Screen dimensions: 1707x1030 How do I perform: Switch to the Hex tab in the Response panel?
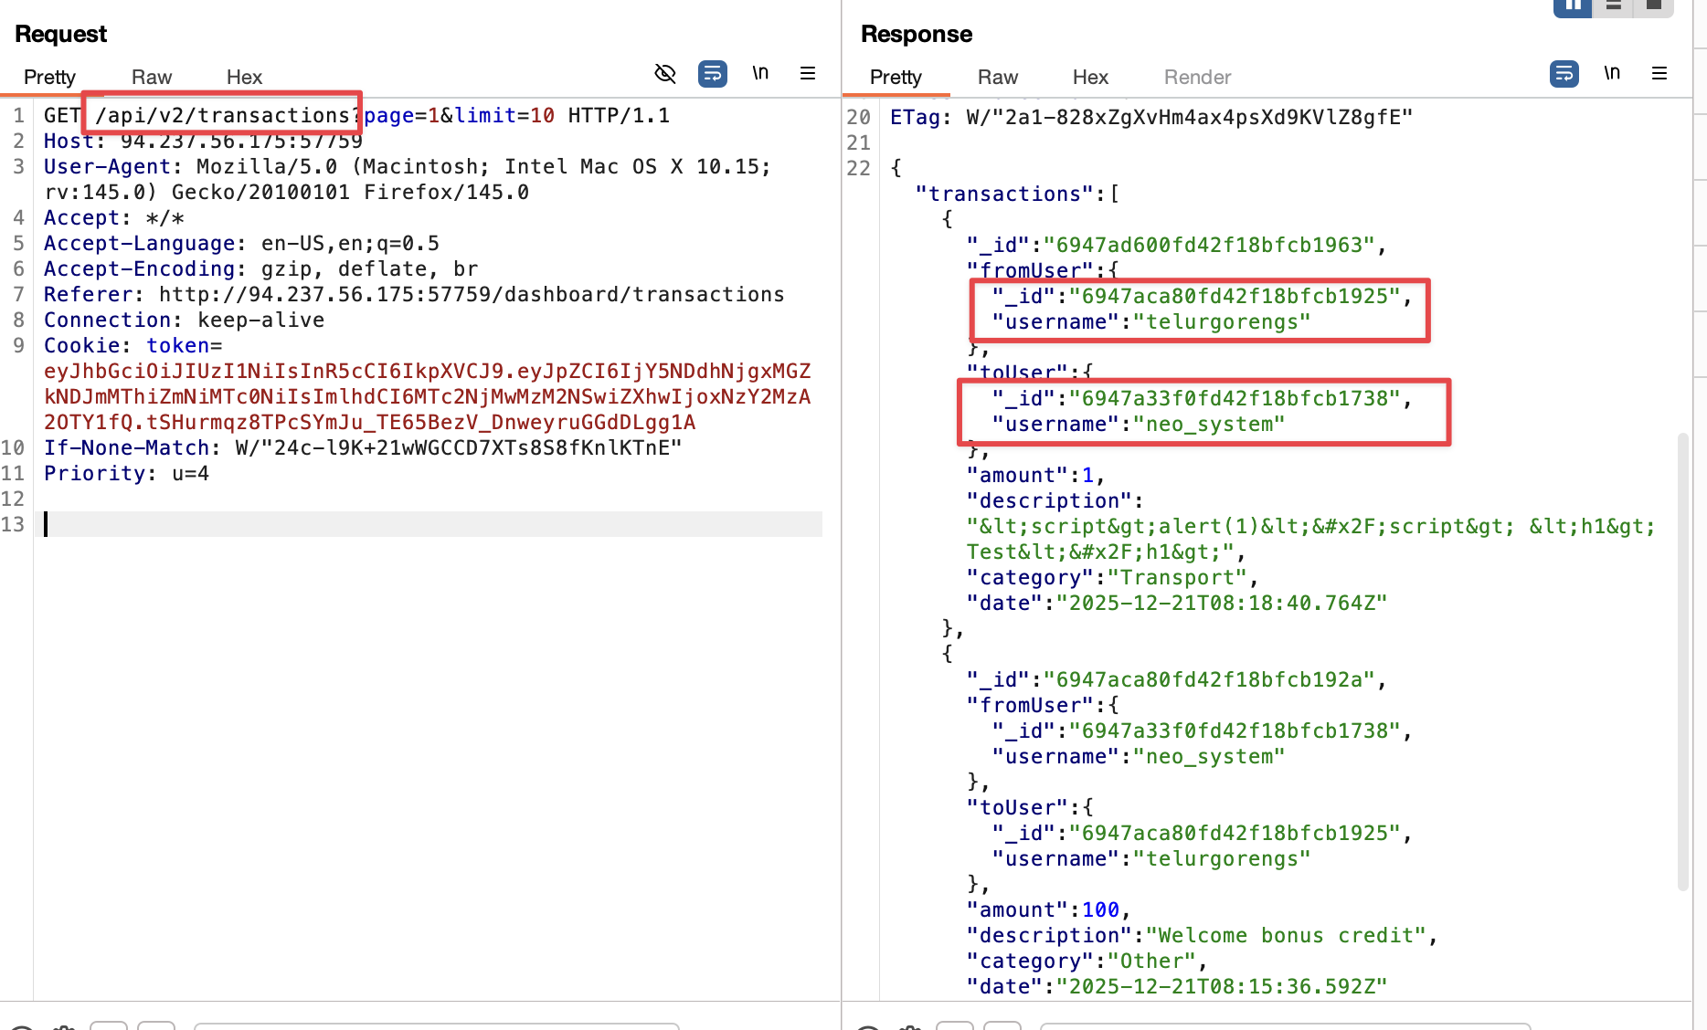pyautogui.click(x=1089, y=78)
